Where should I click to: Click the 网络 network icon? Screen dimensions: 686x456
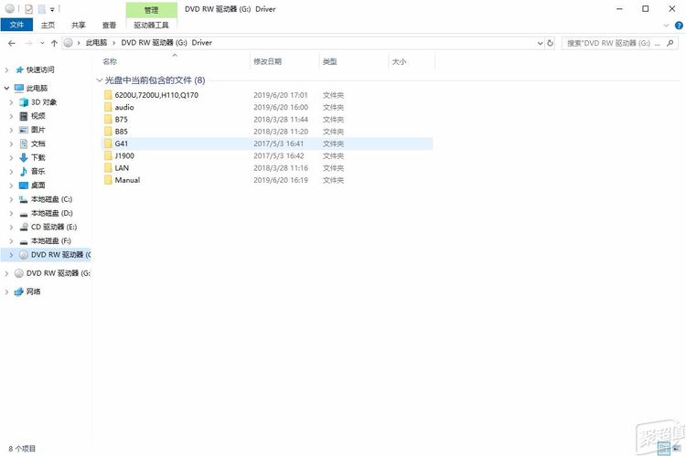pos(19,292)
